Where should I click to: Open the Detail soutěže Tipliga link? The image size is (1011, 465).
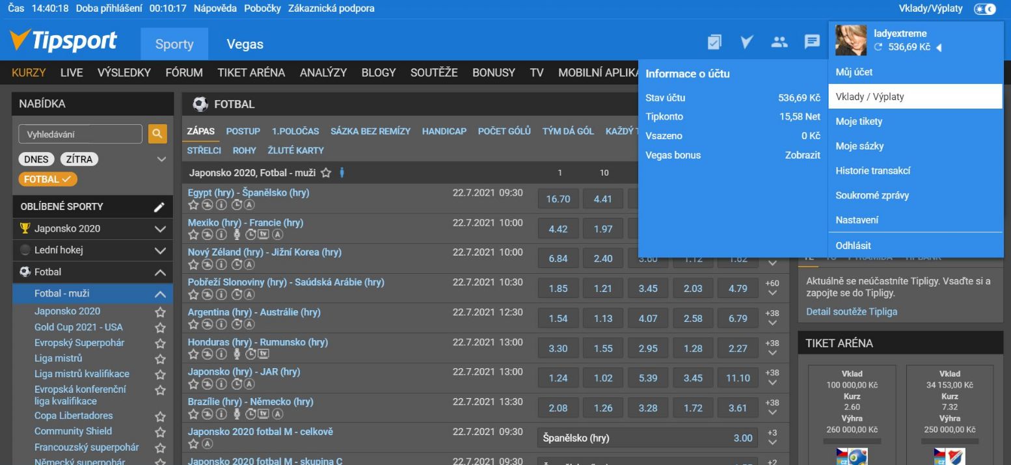pyautogui.click(x=852, y=312)
